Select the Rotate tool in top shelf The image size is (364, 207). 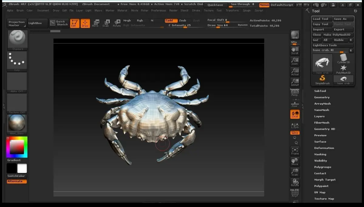click(x=117, y=23)
